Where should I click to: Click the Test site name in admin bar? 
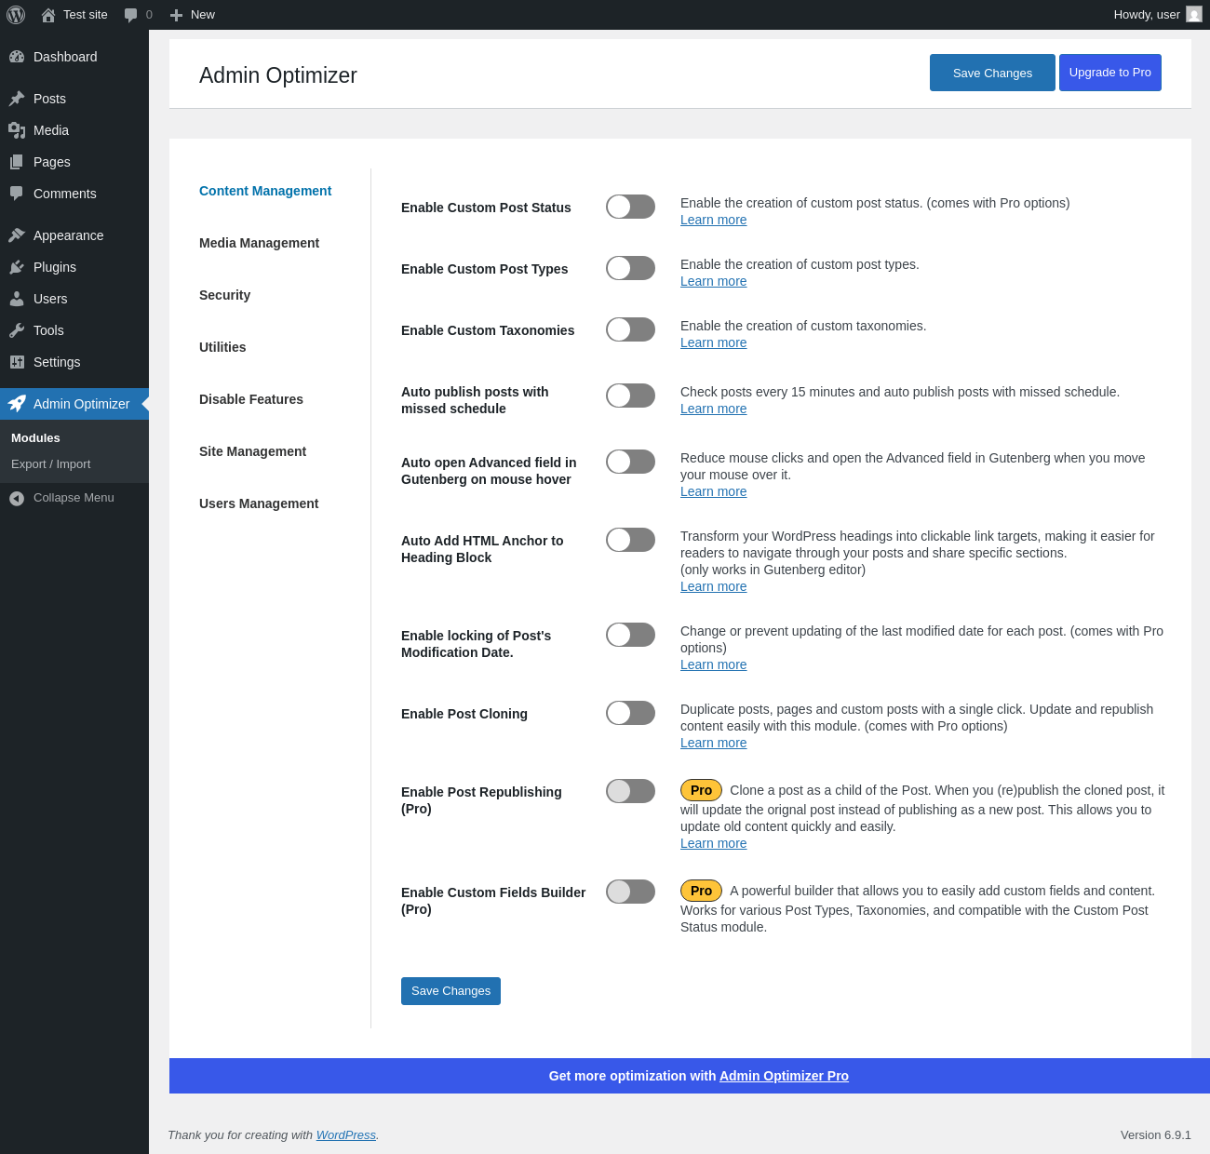tap(86, 15)
